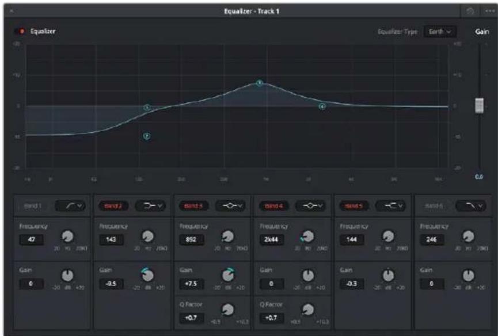Viewport: 498px width, 336px height.
Task: Click Band 2 frequency field showing 143
Action: (x=111, y=239)
